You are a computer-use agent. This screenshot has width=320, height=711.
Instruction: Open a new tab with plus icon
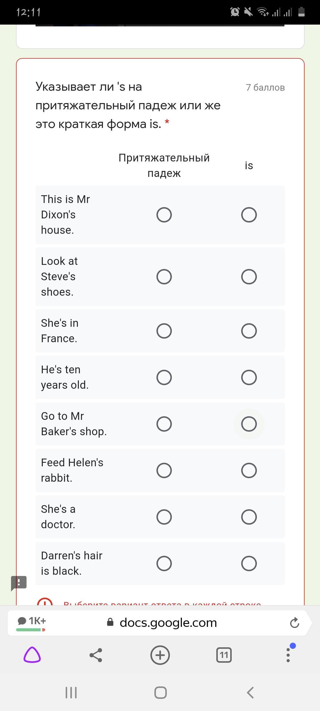[x=160, y=655]
